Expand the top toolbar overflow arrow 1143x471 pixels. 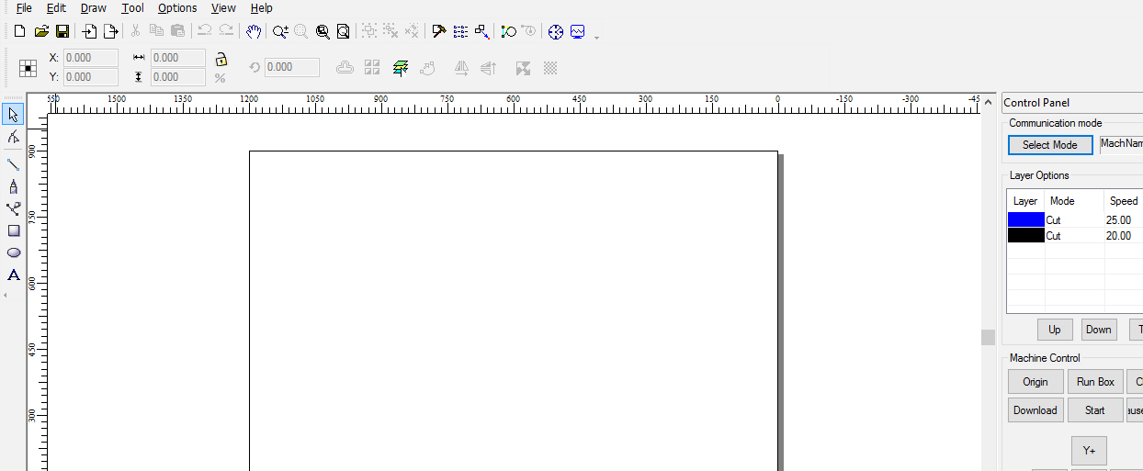pyautogui.click(x=597, y=37)
